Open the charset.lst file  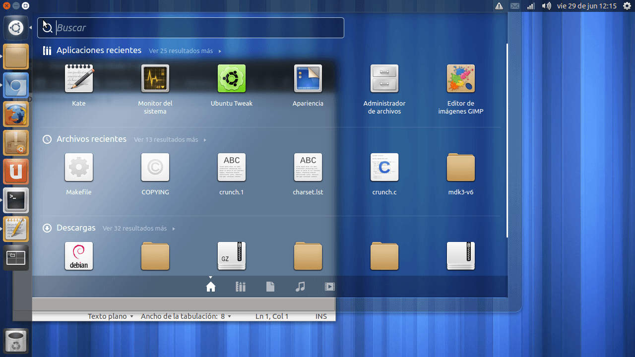pyautogui.click(x=308, y=168)
